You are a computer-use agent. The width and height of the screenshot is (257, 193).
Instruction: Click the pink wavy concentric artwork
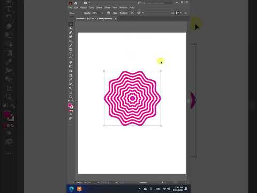pos(132,98)
